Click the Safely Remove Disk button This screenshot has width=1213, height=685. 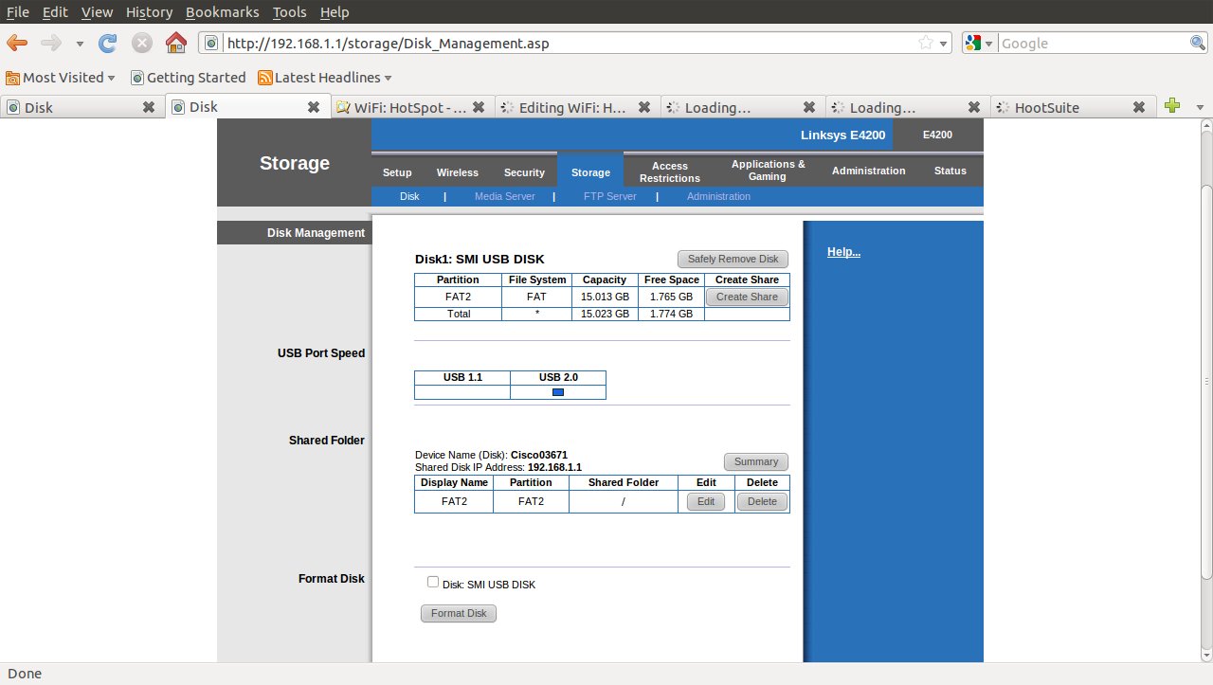[732, 259]
